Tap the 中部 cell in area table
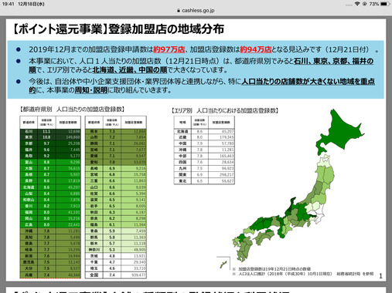 (x=182, y=156)
